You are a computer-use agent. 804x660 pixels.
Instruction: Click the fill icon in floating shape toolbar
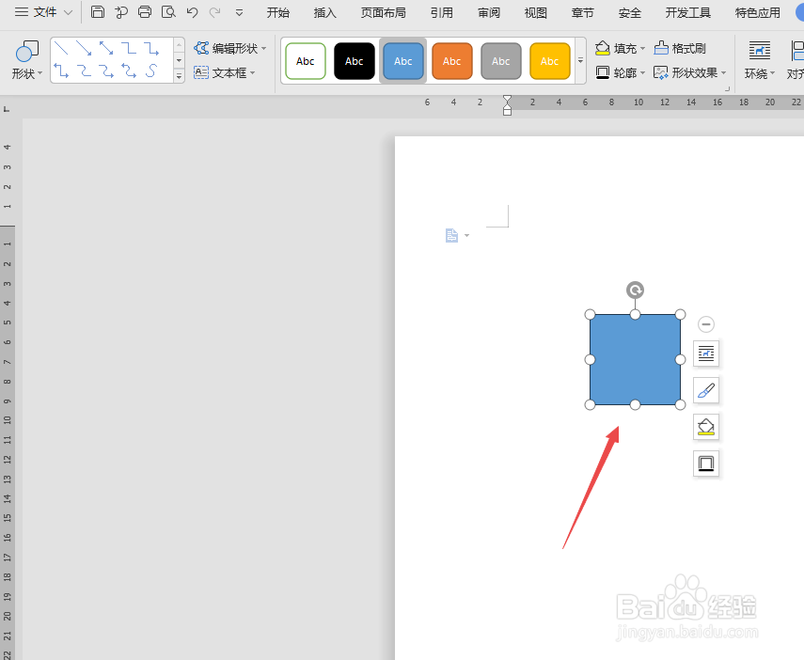[706, 427]
